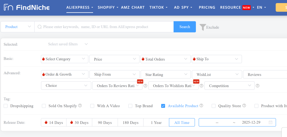Expand the Select Category dropdown
287x137 pixels.
64,59
